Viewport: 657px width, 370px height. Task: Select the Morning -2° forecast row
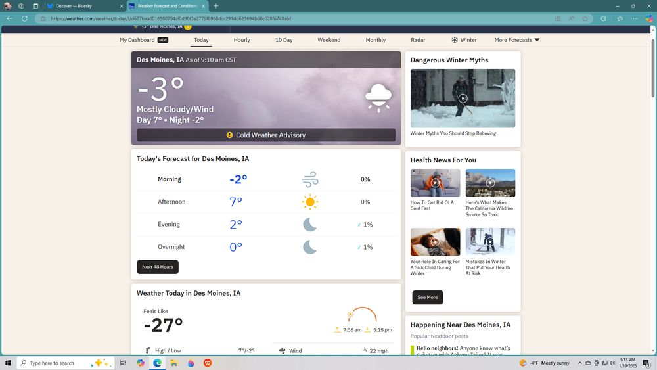pos(266,179)
